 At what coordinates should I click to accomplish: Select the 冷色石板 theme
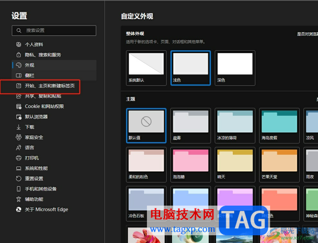point(146,204)
